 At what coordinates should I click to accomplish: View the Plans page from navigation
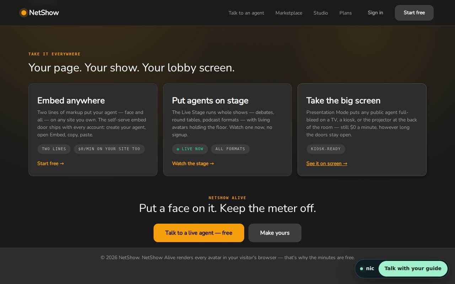[346, 13]
